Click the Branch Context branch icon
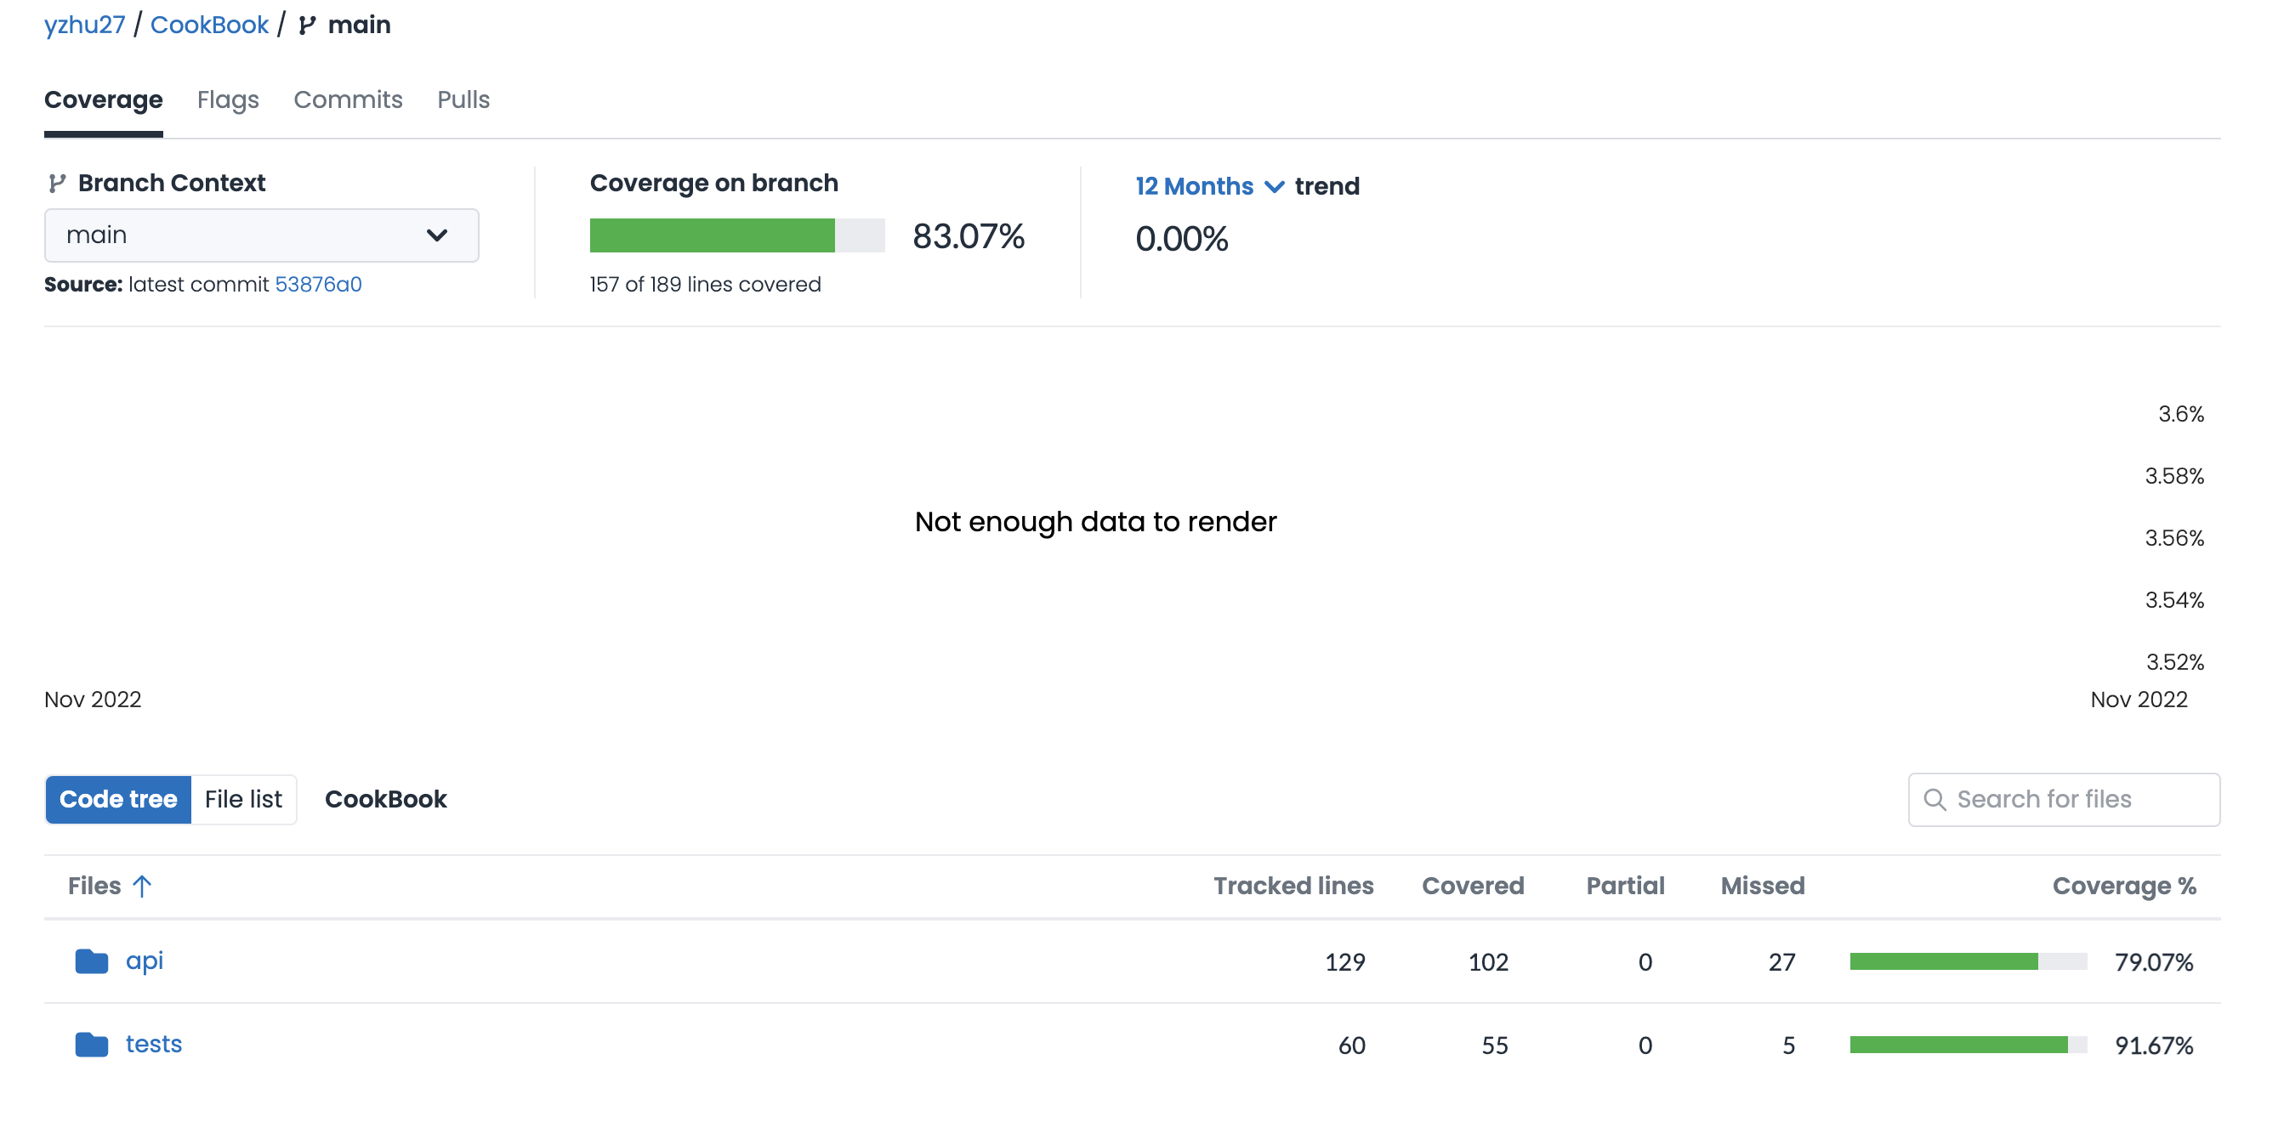Image resolution: width=2284 pixels, height=1122 pixels. pos(58,184)
